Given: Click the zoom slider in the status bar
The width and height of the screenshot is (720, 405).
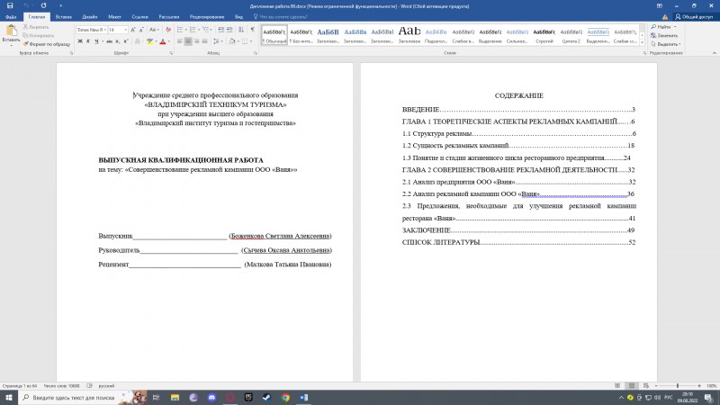Looking at the screenshot, I should [678, 386].
